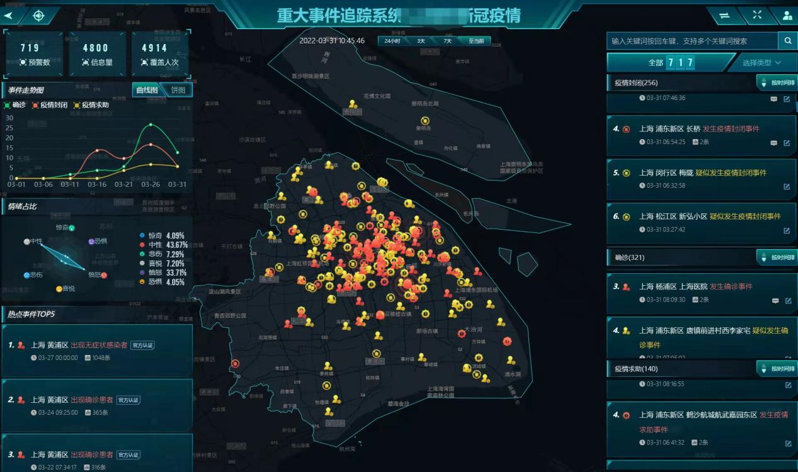The image size is (798, 472).
Task: Open the user account icon
Action: coord(787,16)
